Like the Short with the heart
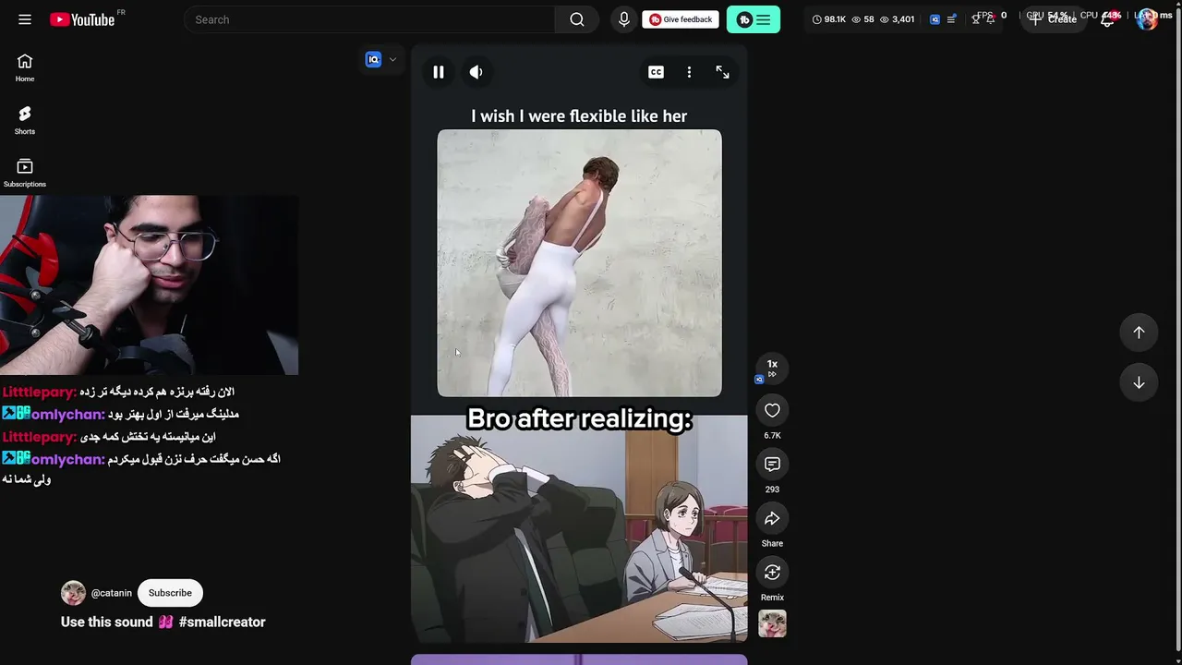1182x665 pixels. tap(772, 410)
